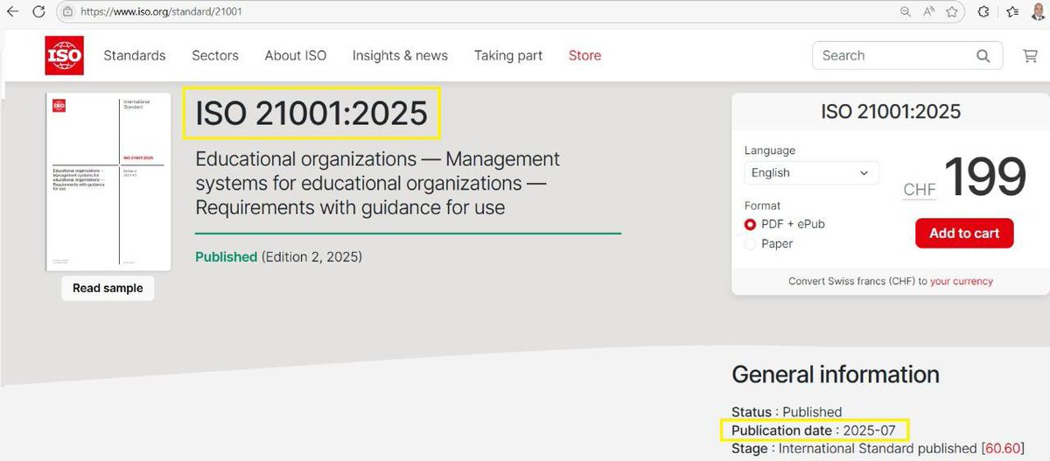Click the CHF currency abbreviation
Viewport: 1050px width, 461px height.
920,189
